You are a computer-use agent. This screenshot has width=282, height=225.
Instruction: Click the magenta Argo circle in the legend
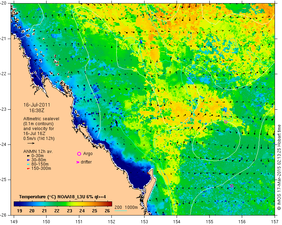(79, 154)
